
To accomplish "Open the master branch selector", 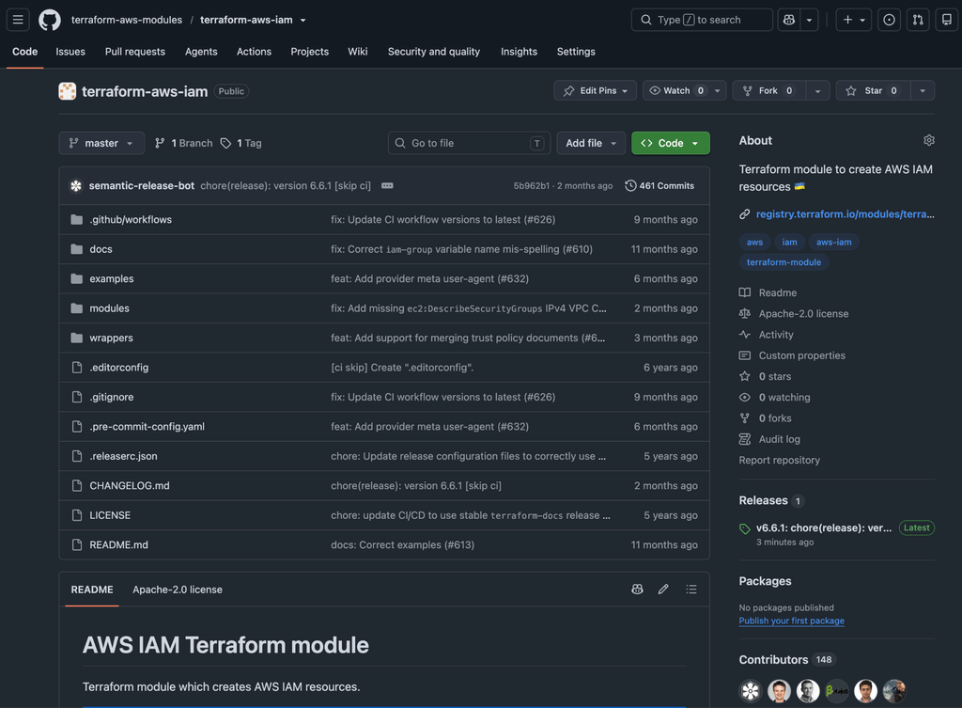I will click(101, 143).
